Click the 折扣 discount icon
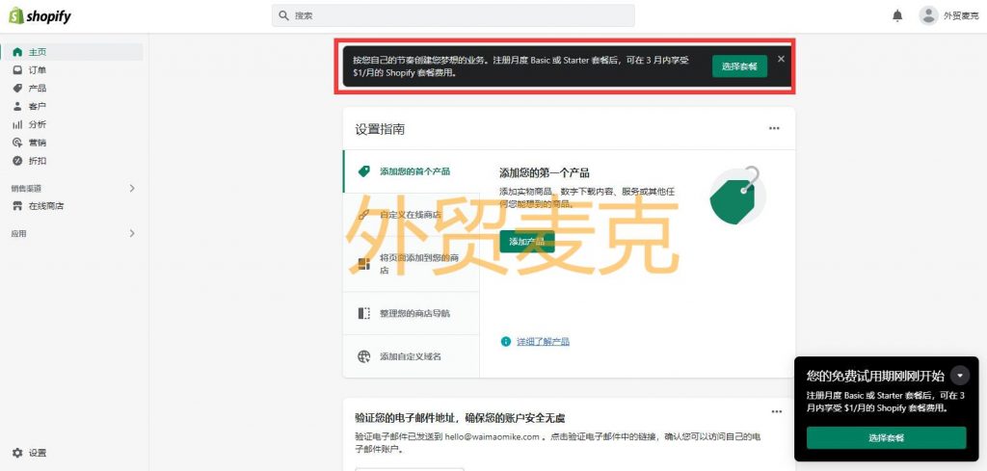This screenshot has width=987, height=471. pos(17,161)
